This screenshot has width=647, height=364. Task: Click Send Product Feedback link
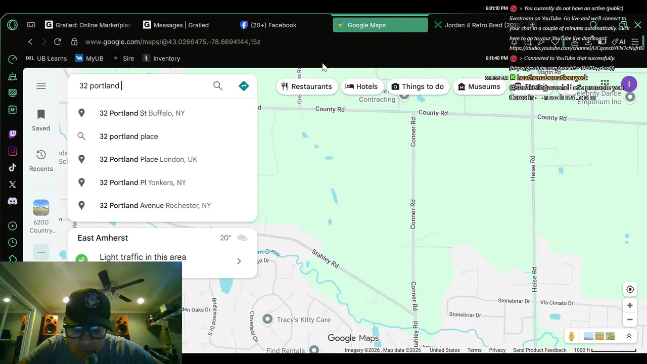tap(539, 350)
